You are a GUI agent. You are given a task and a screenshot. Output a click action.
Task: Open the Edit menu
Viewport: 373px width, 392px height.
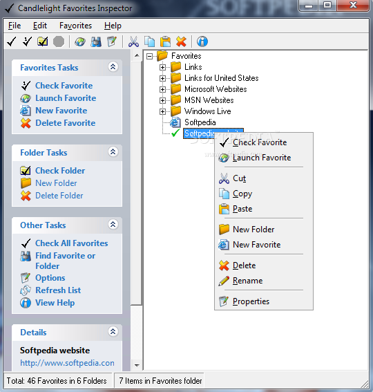point(40,26)
